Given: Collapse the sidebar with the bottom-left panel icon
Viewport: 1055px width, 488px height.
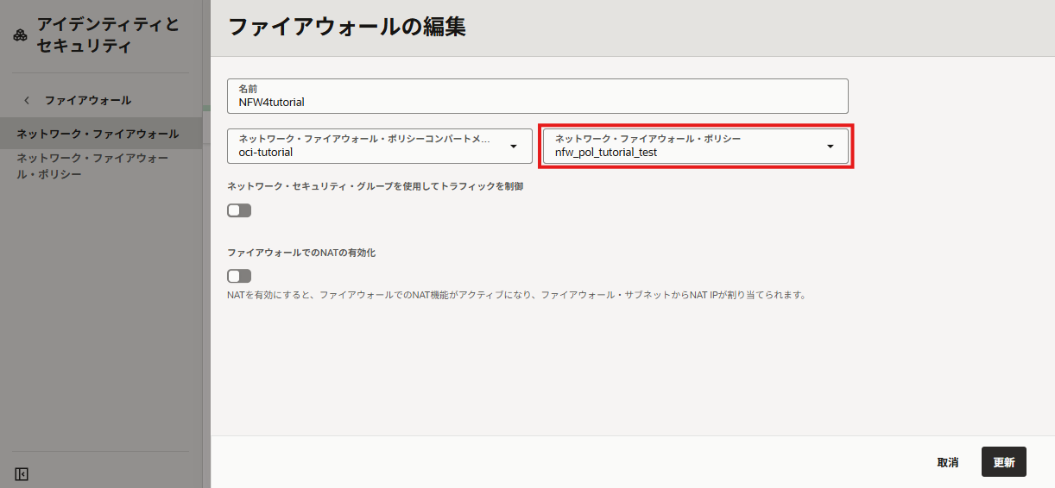Looking at the screenshot, I should point(22,473).
